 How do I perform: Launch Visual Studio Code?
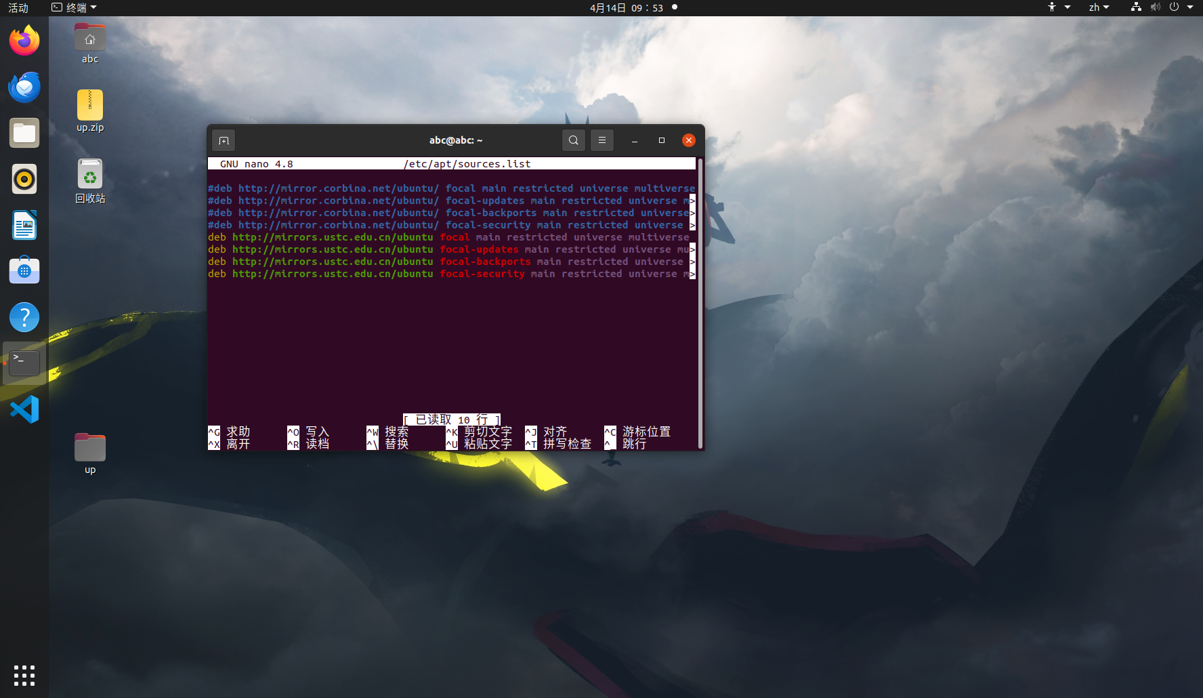click(24, 409)
